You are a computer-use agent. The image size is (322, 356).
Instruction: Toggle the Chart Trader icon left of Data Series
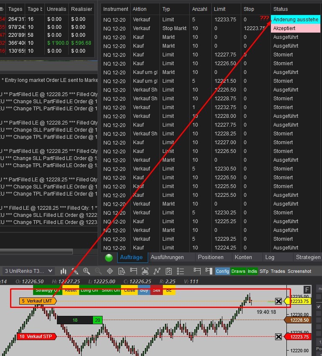point(133,271)
